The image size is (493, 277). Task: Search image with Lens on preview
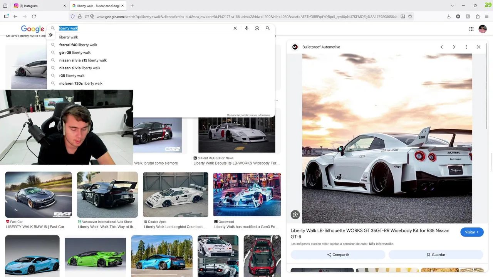click(295, 215)
